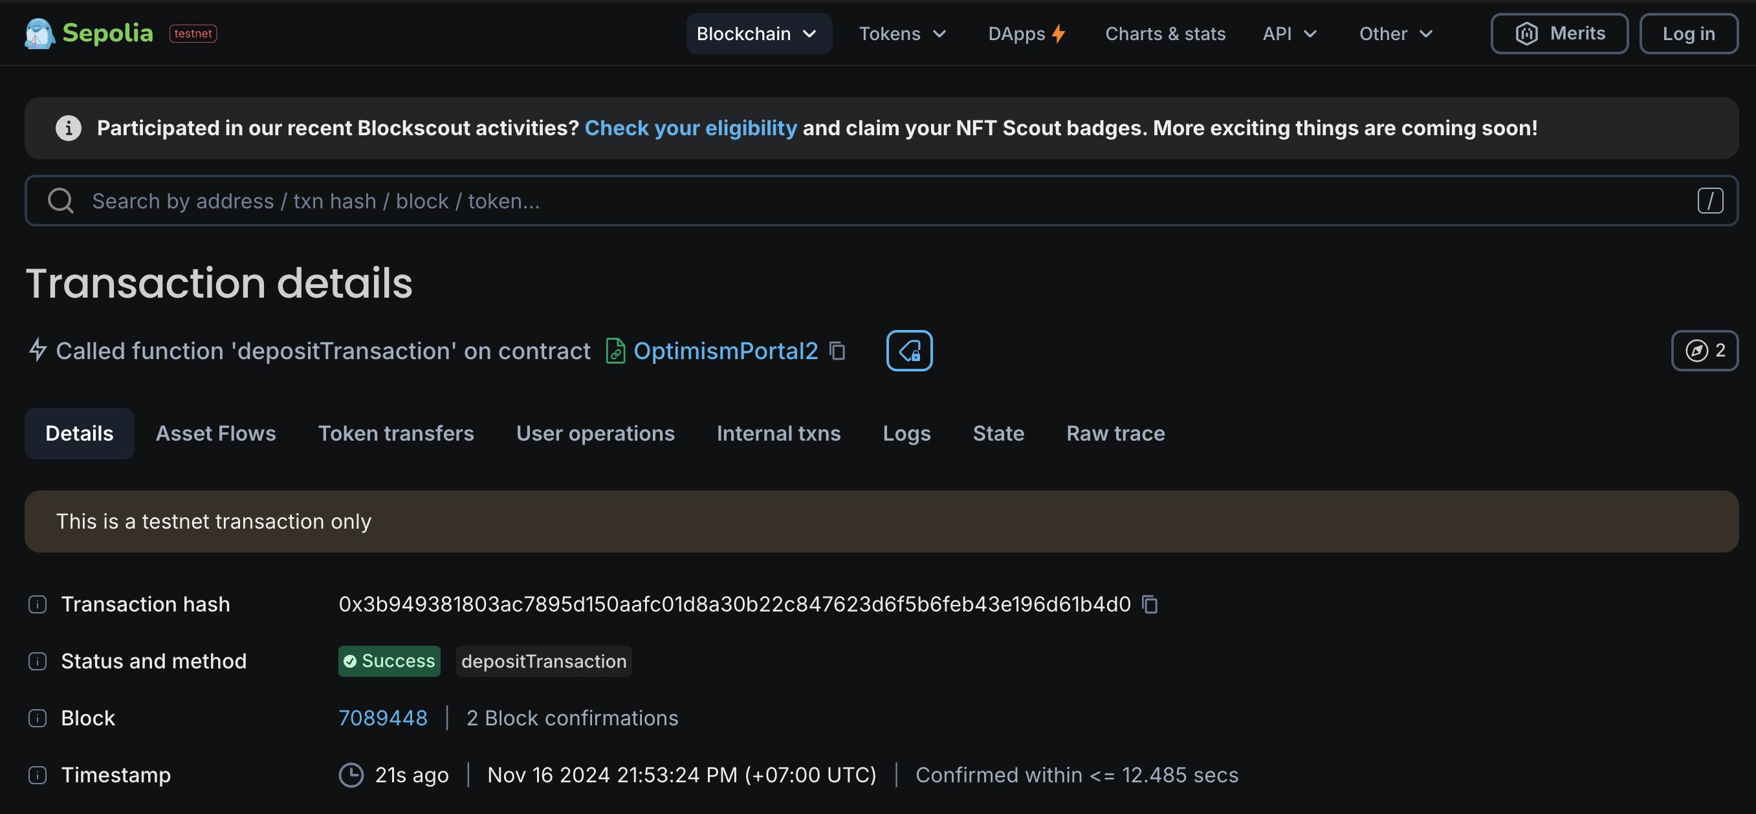Select the Details tab
The image size is (1756, 814).
79,434
